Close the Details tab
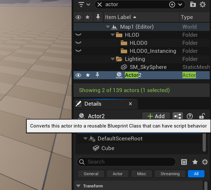This screenshot has width=211, height=190. (130, 104)
